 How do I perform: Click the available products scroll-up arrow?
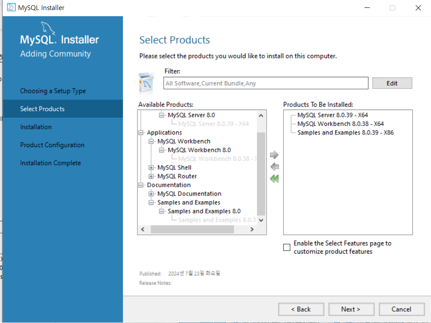coord(261,115)
